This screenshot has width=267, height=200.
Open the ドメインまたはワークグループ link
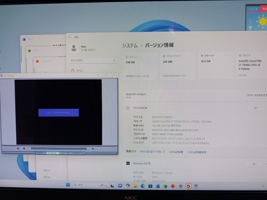point(152,152)
